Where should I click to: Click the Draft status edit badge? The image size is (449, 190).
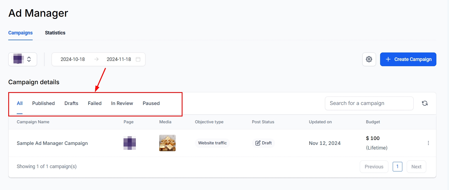pos(263,143)
